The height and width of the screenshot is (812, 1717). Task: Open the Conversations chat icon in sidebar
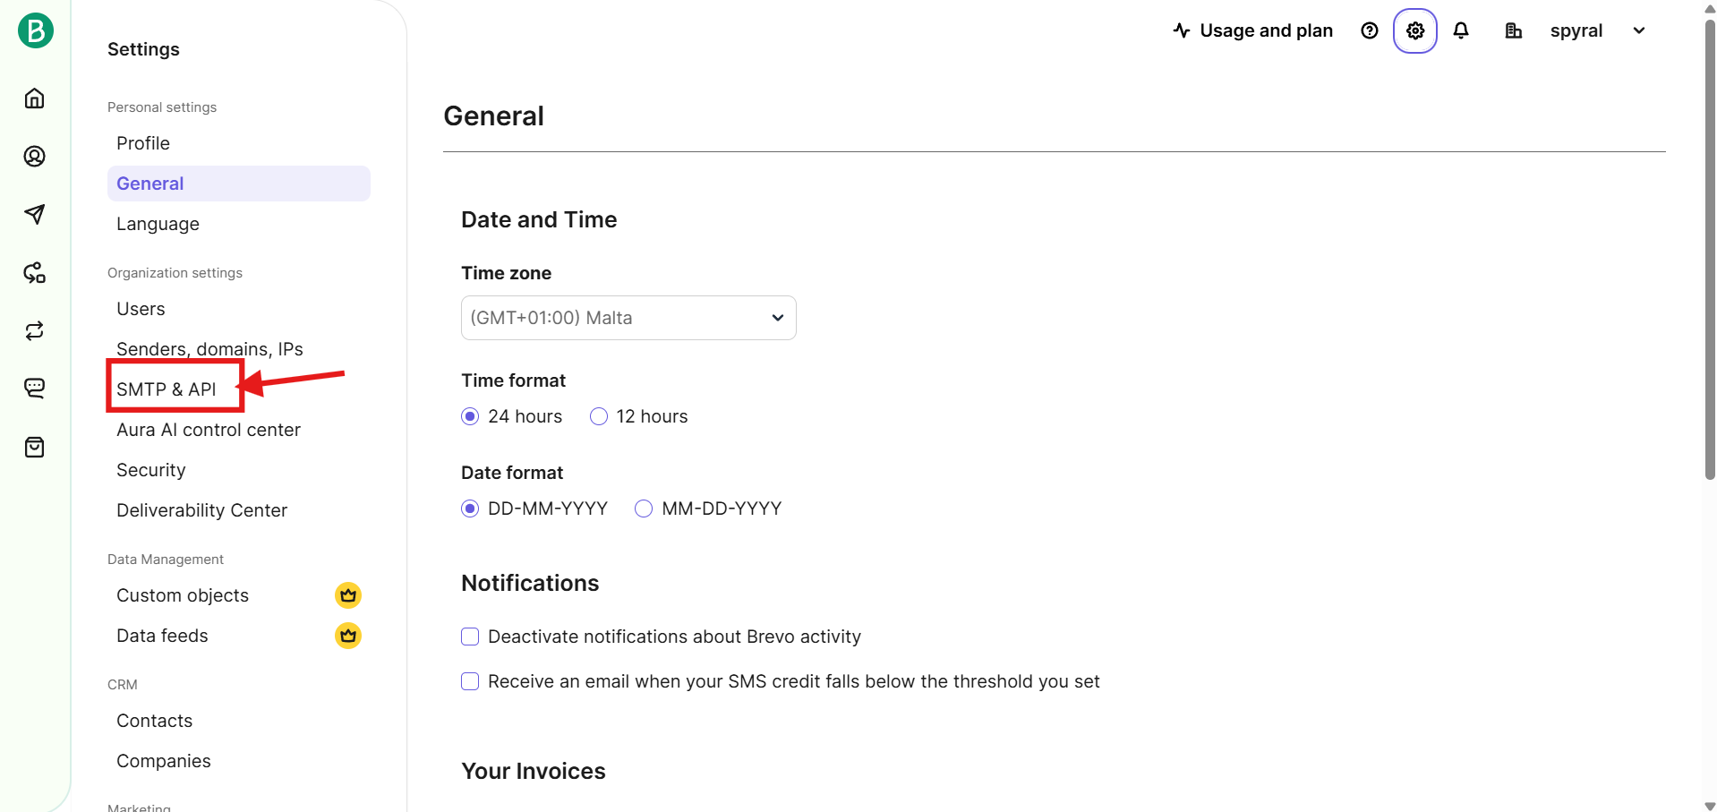(x=35, y=389)
